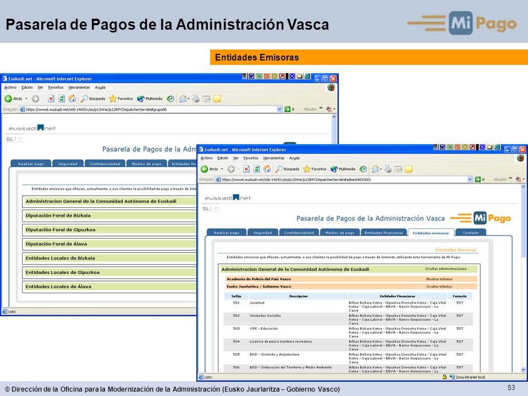Click the forward arrow in the front window

[230, 169]
